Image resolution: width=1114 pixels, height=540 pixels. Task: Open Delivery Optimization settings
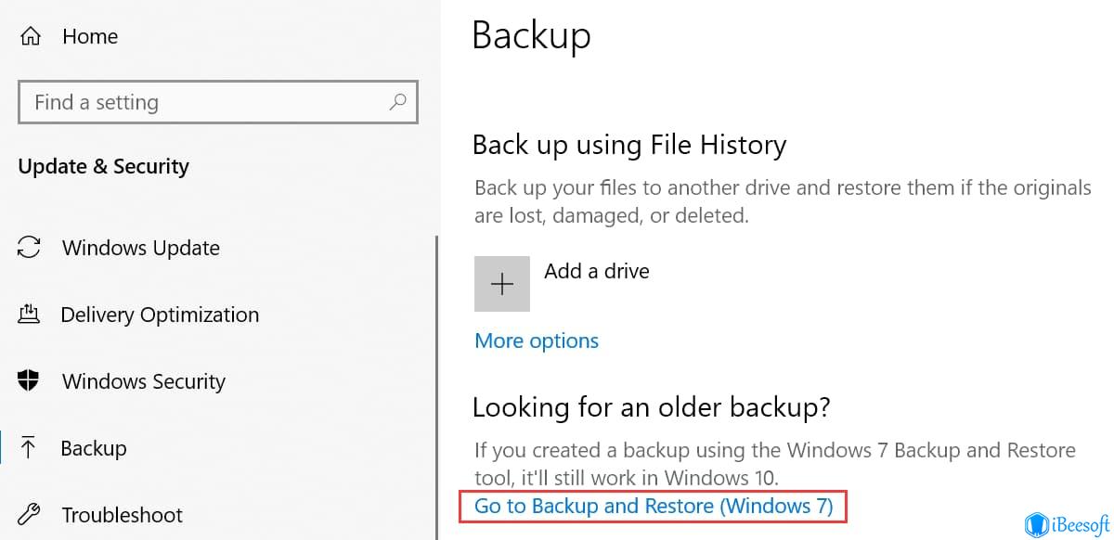point(160,315)
